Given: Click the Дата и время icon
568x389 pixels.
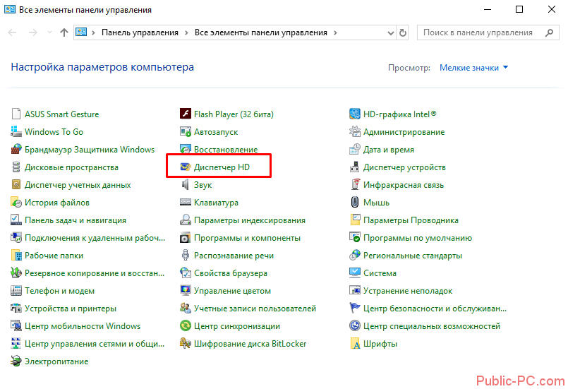Looking at the screenshot, I should click(x=356, y=150).
